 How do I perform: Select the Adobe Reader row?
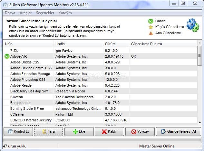pos(100,85)
